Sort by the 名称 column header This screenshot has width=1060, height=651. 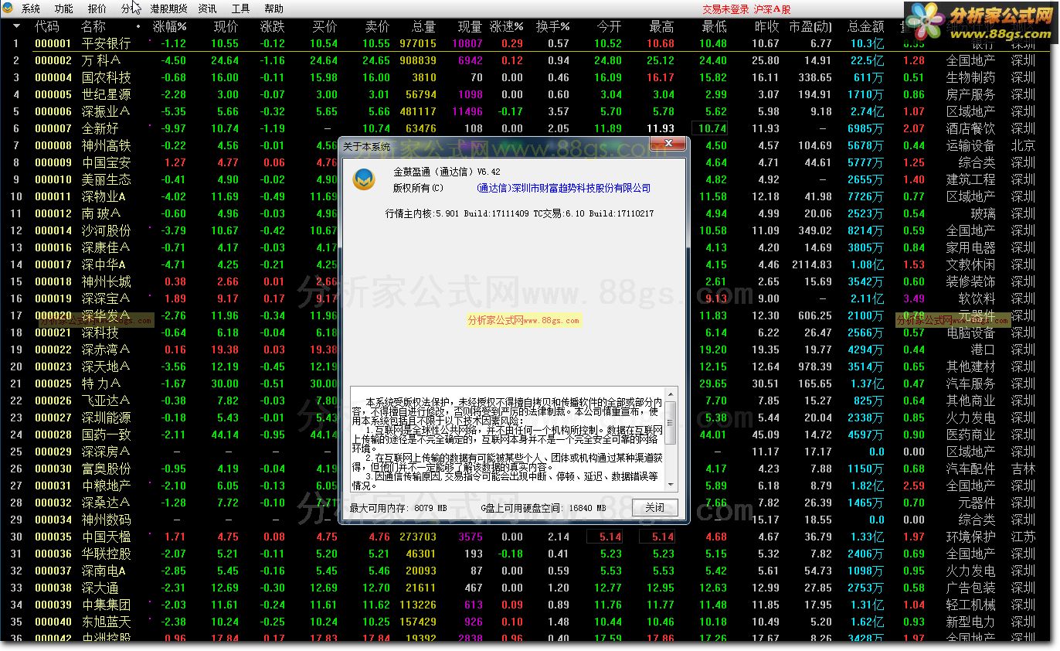coord(93,26)
